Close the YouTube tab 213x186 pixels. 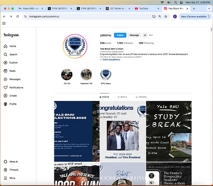158,9
